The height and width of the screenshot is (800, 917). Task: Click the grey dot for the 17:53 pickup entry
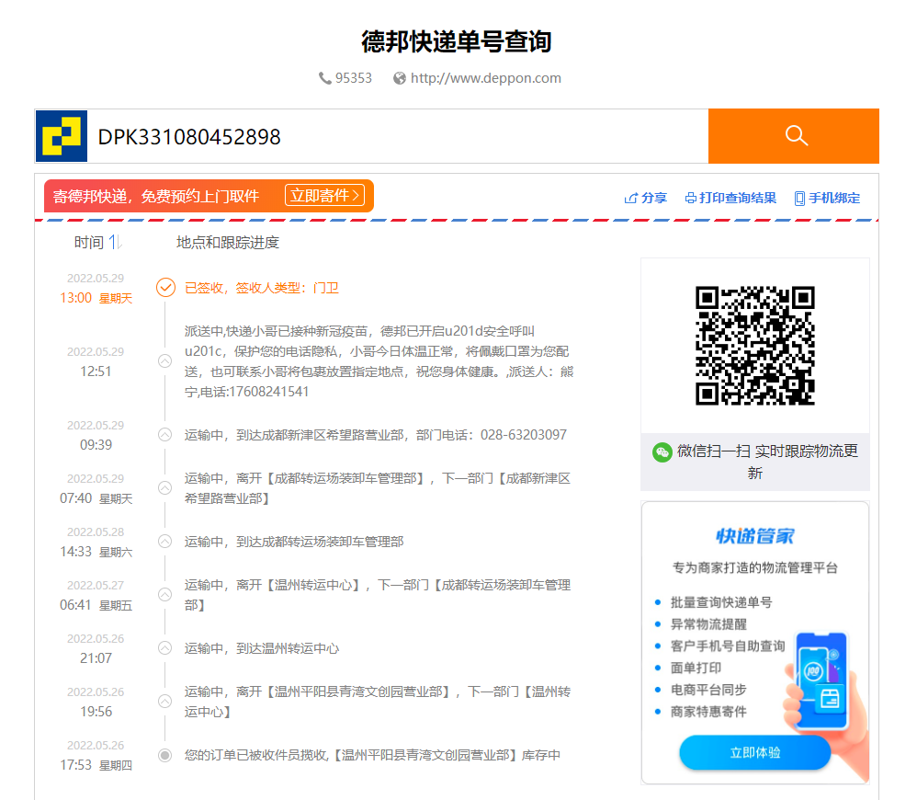point(164,755)
